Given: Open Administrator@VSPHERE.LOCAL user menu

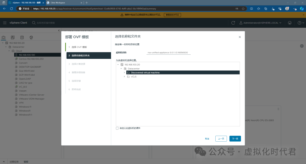Looking at the screenshot, I should click(x=260, y=23).
